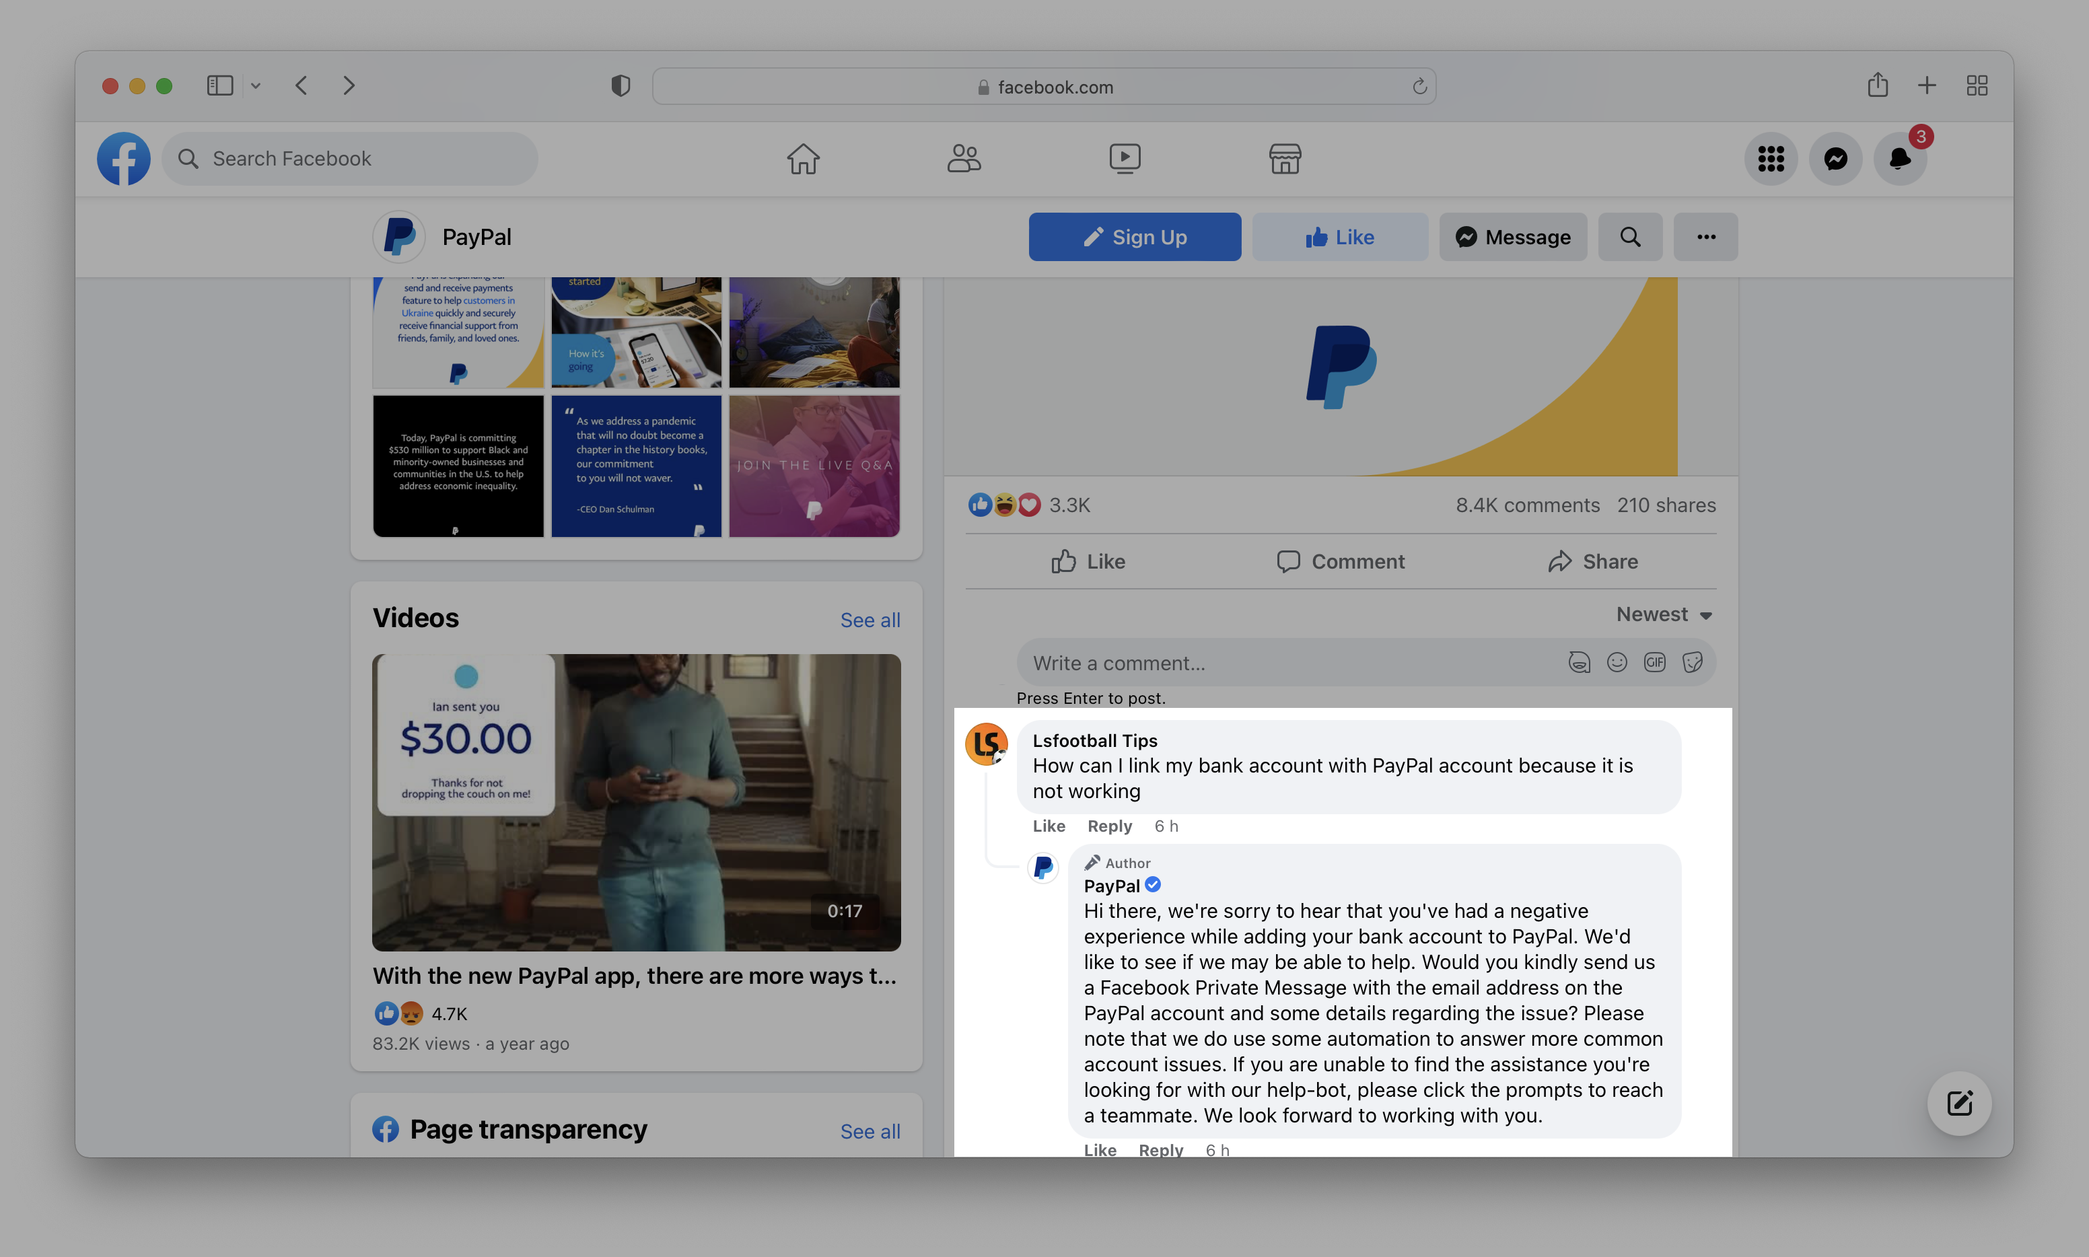Image resolution: width=2089 pixels, height=1257 pixels.
Task: Open the $530 million commitment photo
Action: click(458, 466)
